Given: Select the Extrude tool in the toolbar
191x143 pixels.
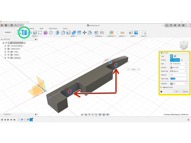Looking at the screenshot, I should click(24, 33).
